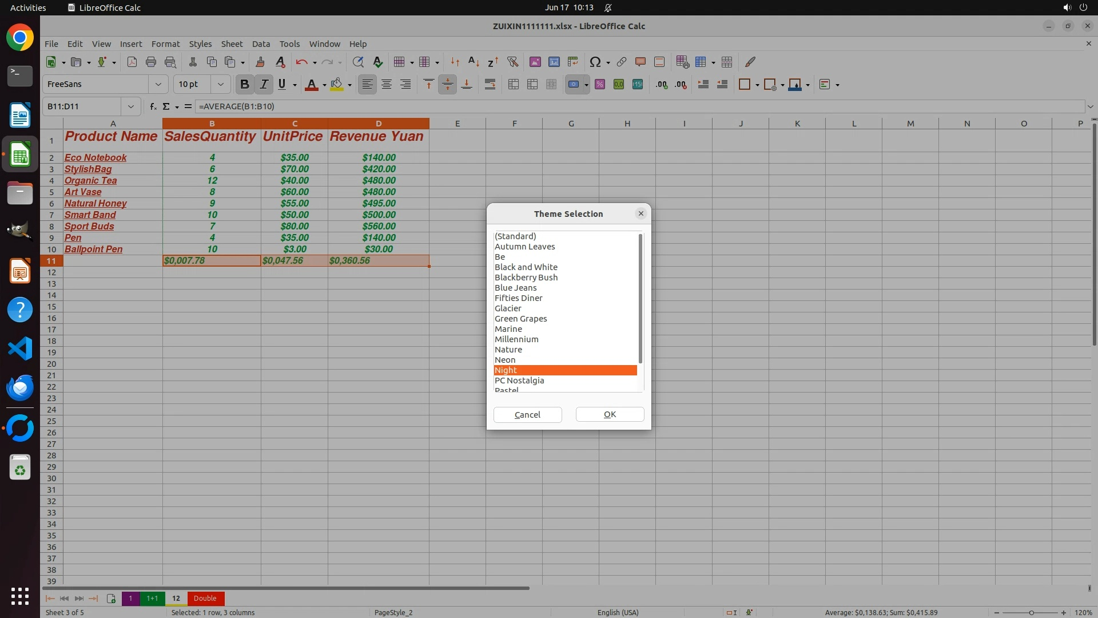Open the 10 pt font size dropdown
The image size is (1098, 618).
[220, 85]
